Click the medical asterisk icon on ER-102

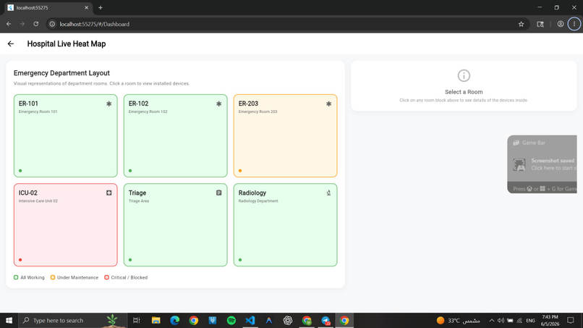pyautogui.click(x=219, y=104)
